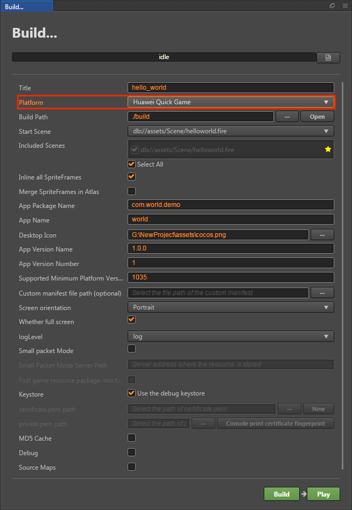
Task: Disable Inline all SpriteFrames
Action: coord(131,177)
